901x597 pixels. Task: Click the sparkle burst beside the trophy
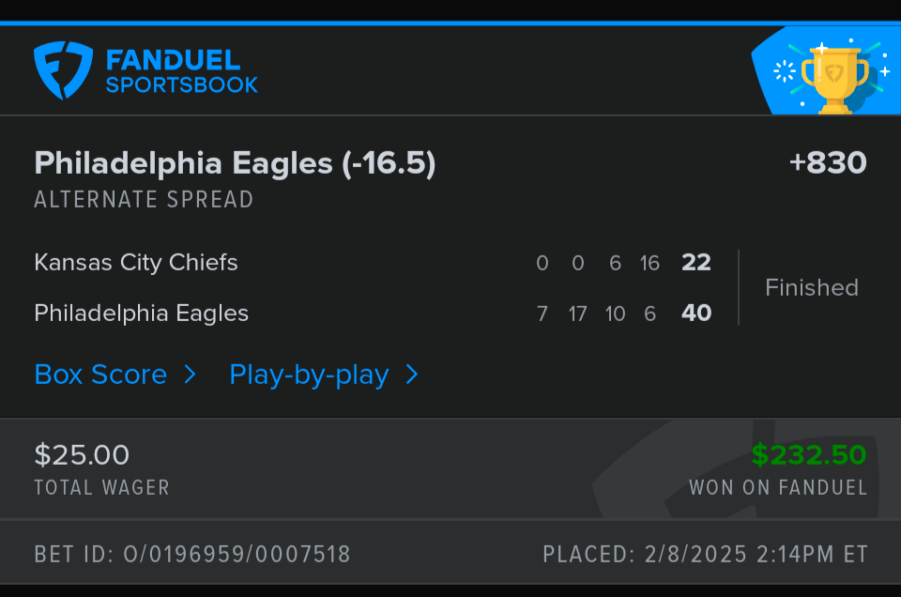click(x=784, y=71)
